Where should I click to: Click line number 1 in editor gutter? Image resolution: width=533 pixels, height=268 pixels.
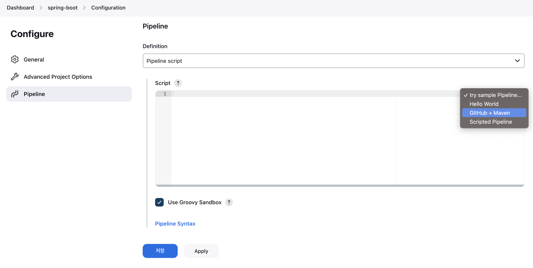point(165,94)
